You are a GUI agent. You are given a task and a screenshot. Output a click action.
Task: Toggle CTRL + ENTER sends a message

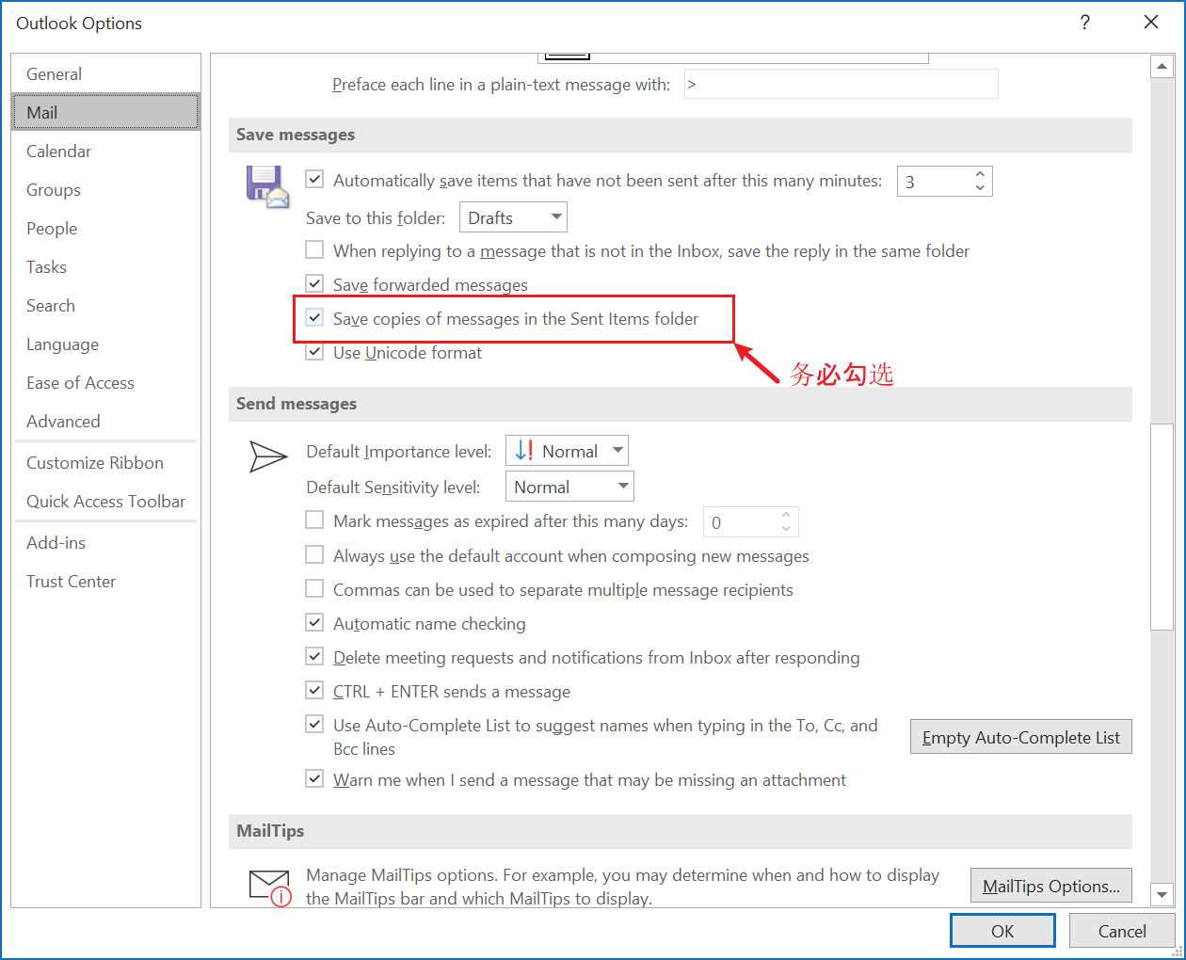(314, 691)
